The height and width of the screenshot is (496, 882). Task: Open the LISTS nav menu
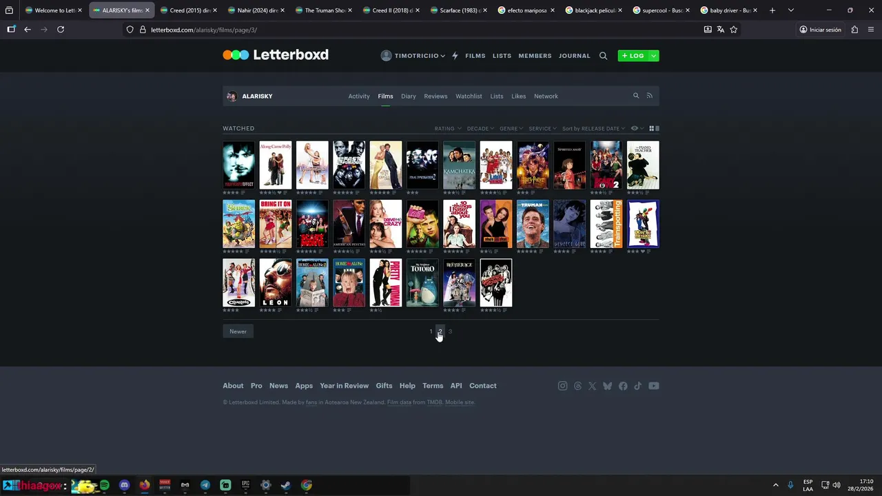pos(502,56)
